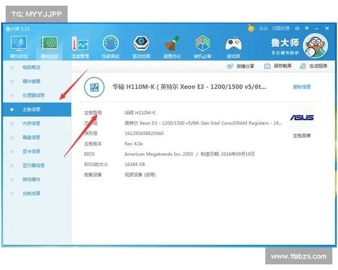The height and width of the screenshot is (270, 338).
Task: Minimize the 鲁大师 window
Action: [x=317, y=29]
